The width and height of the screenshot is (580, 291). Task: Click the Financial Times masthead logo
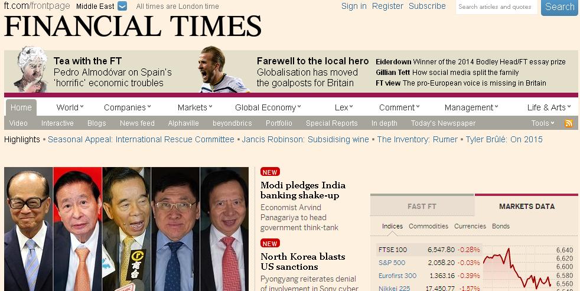point(132,26)
